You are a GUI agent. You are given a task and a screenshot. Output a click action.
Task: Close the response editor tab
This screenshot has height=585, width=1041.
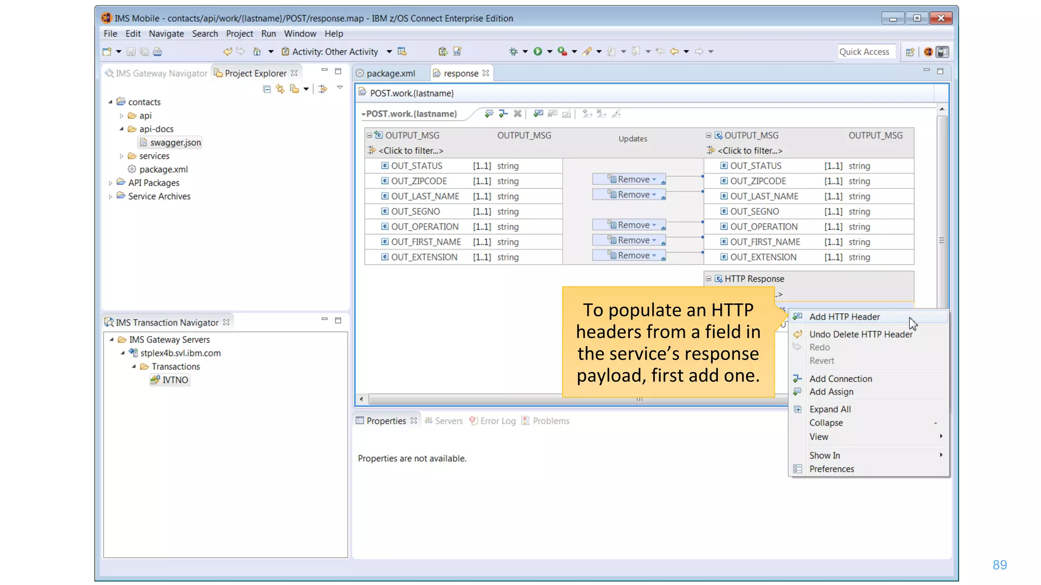(x=486, y=73)
